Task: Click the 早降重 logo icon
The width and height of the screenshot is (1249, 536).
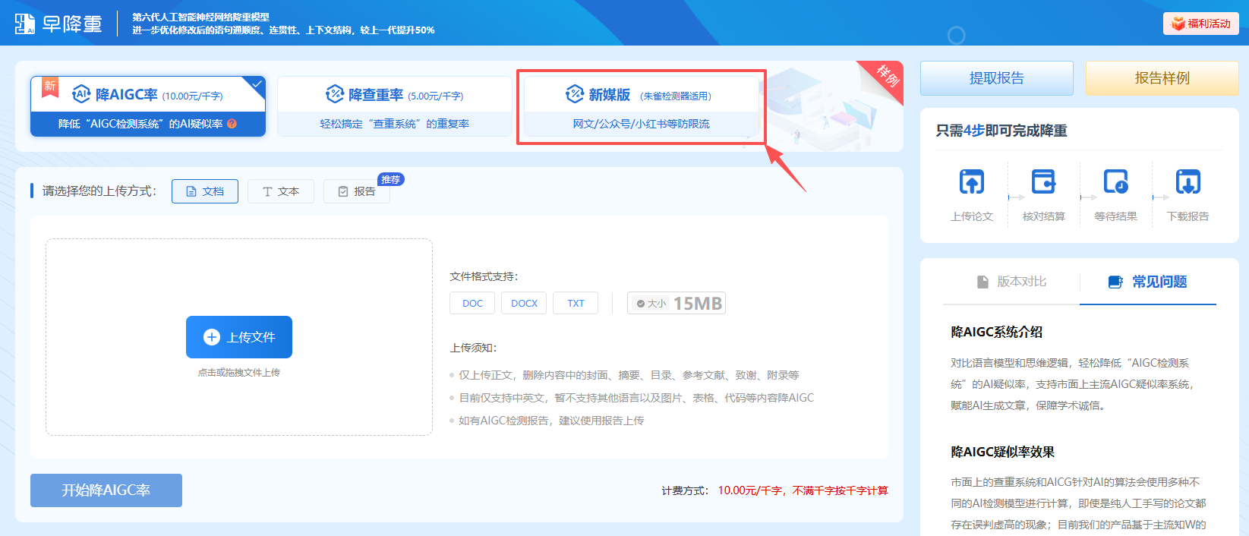Action: pyautogui.click(x=24, y=24)
